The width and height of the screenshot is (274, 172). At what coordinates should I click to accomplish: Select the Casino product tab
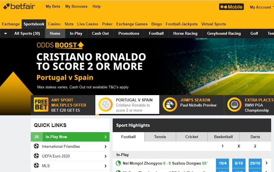coord(54,24)
